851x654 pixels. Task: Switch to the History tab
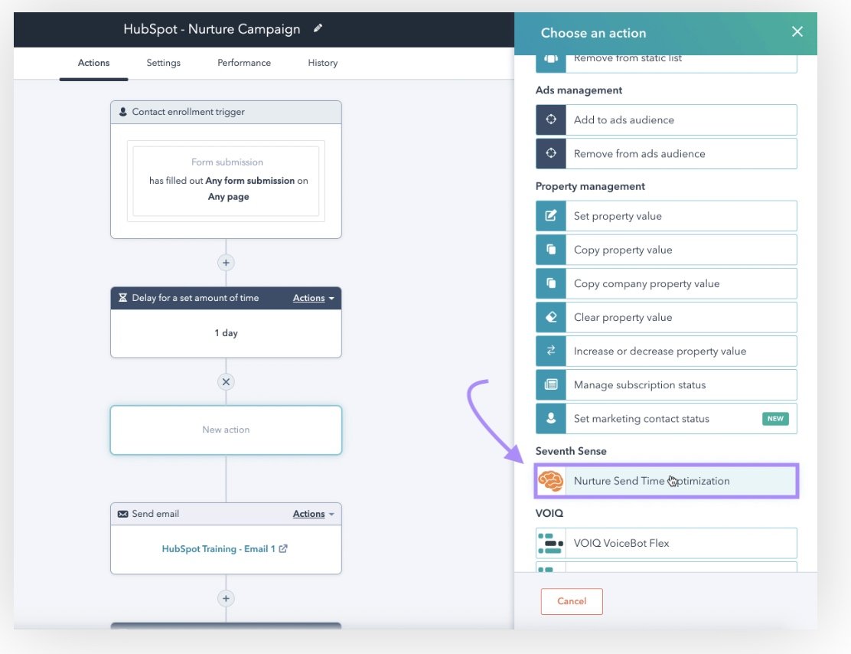[322, 63]
